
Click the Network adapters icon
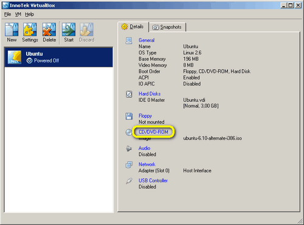(x=129, y=165)
